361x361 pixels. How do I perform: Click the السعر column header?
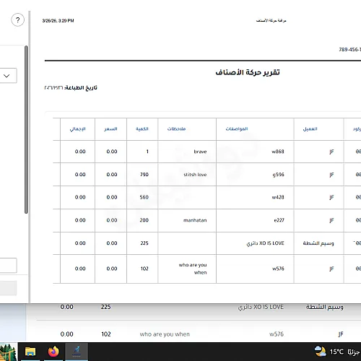click(x=110, y=129)
